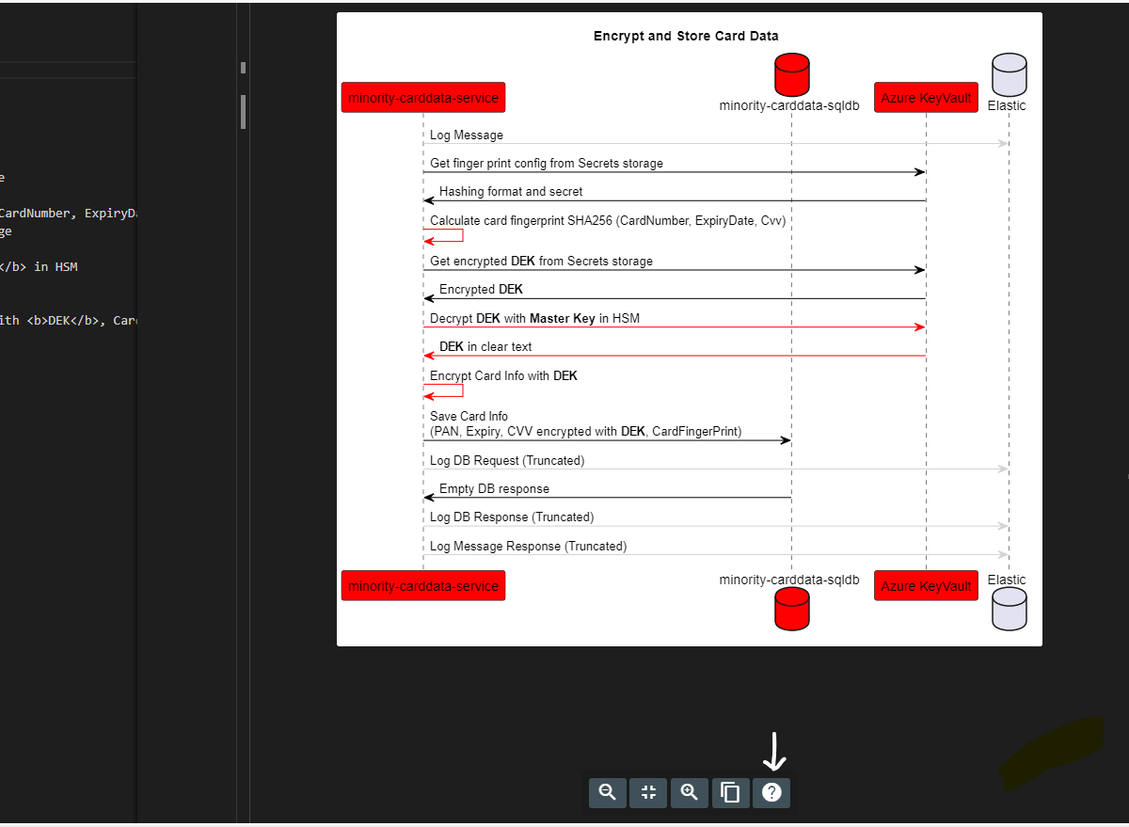
Task: Select the top Azure KeyVault participant box
Action: (926, 98)
